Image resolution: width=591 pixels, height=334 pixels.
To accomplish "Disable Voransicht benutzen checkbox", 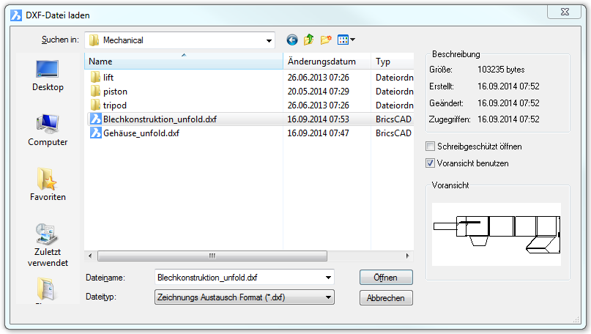I will 431,163.
